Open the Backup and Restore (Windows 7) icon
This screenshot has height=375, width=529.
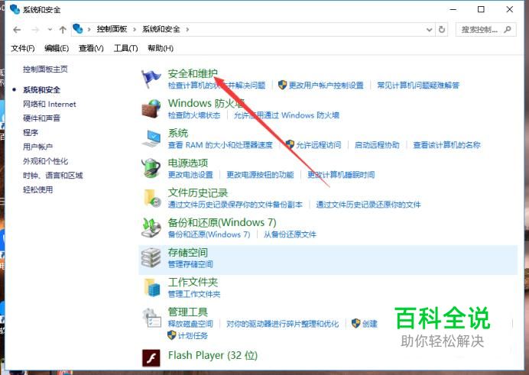point(151,228)
